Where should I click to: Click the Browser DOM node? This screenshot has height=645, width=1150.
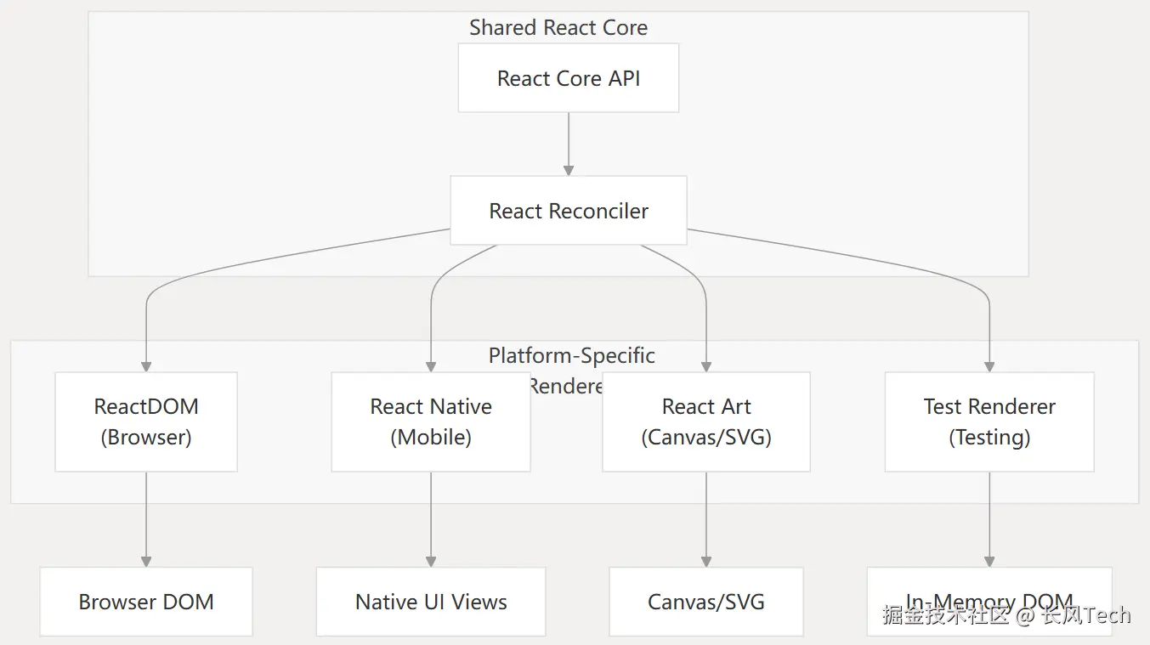pos(146,602)
